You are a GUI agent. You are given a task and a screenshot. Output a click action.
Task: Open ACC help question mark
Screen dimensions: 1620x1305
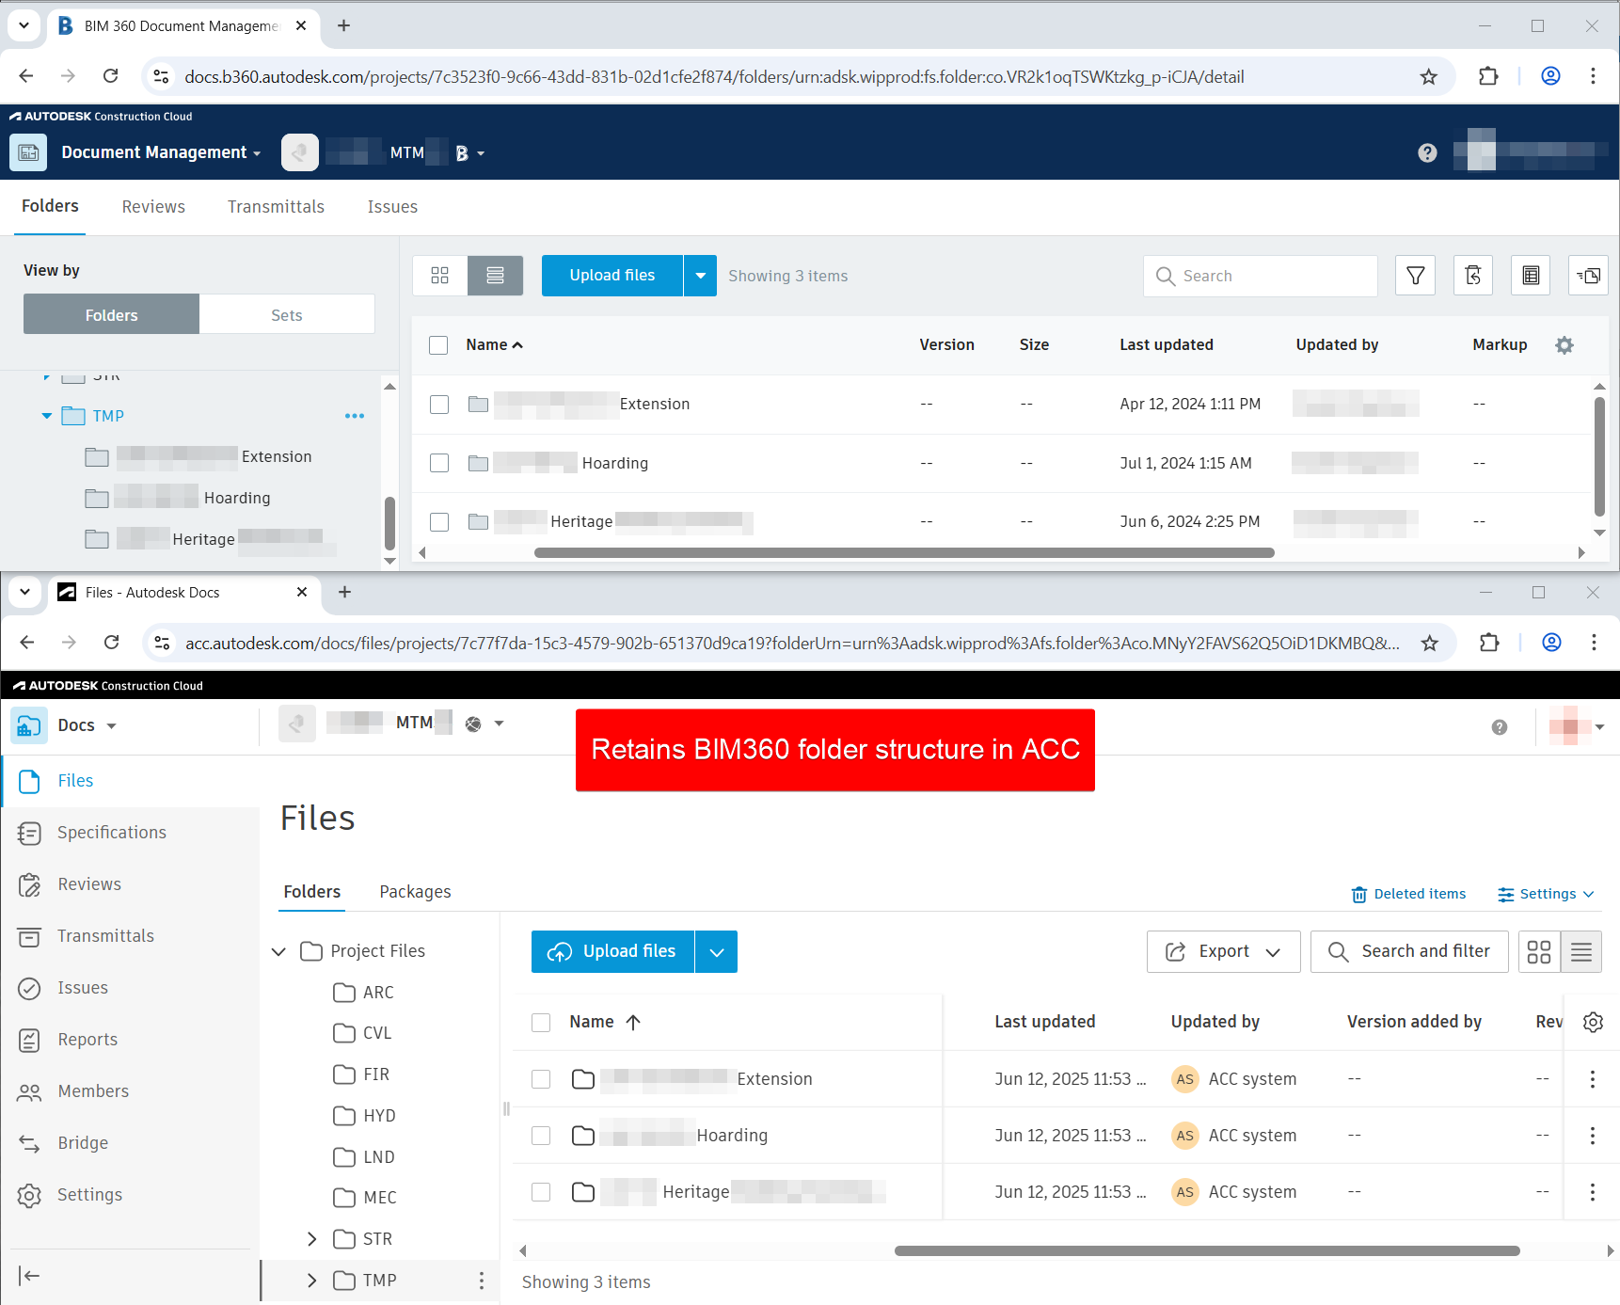coord(1500,727)
